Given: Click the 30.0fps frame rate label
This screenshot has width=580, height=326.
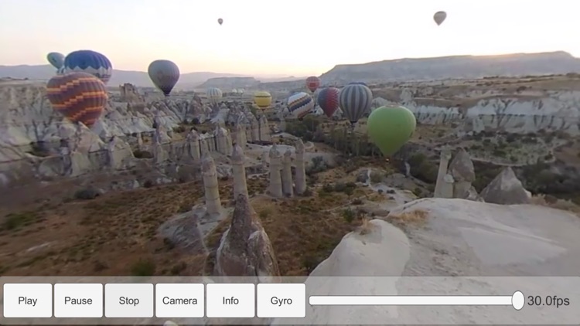Looking at the screenshot, I should [x=548, y=301].
